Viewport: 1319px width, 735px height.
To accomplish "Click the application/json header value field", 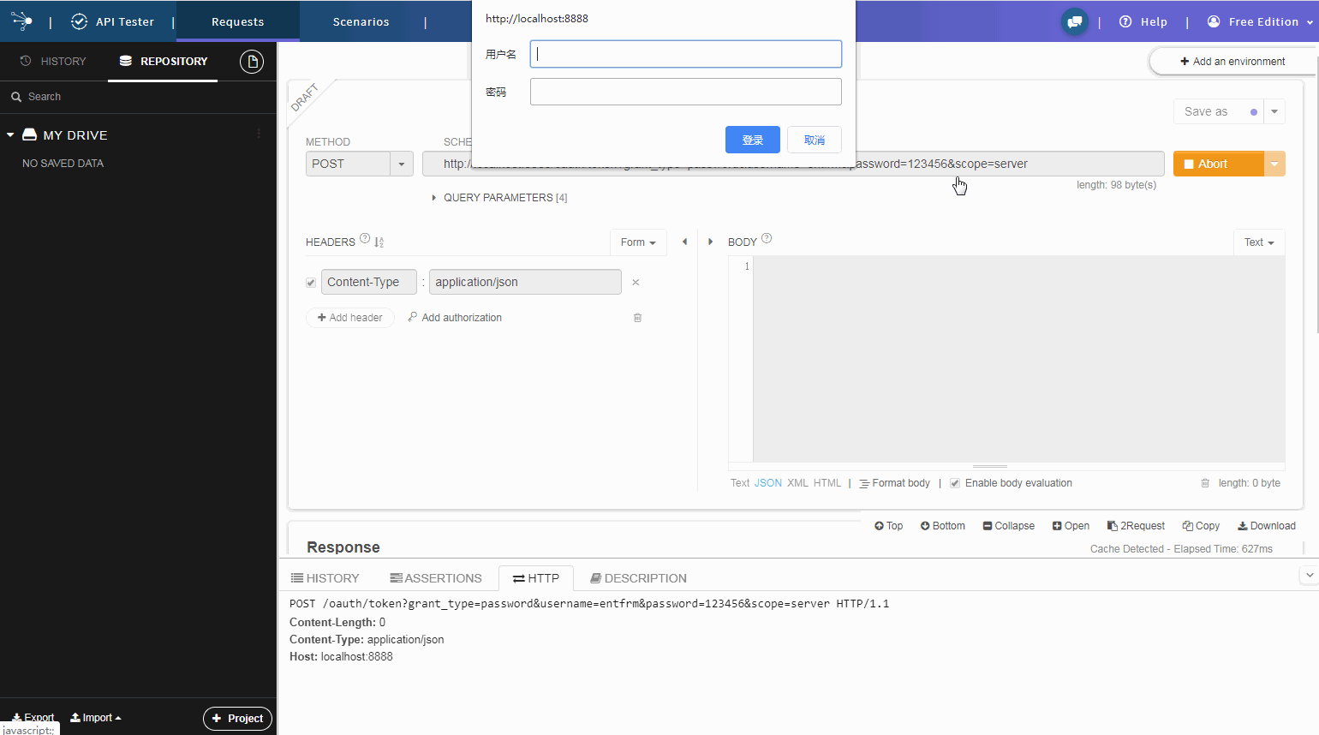I will point(525,282).
